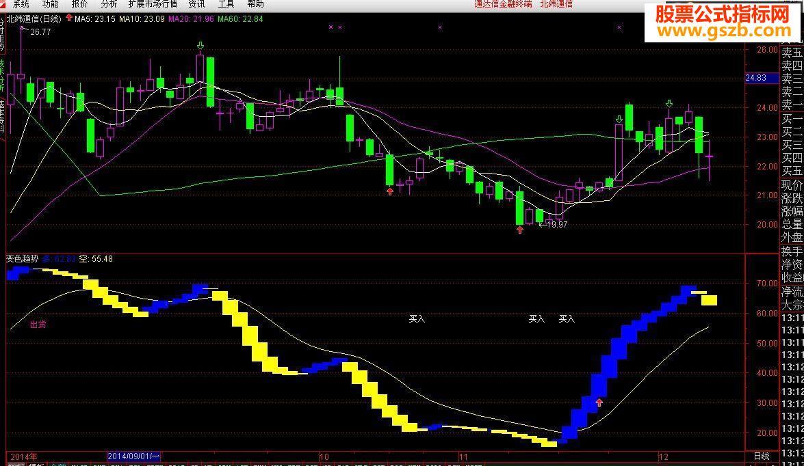Click the 涨跌 row in the quote panel

[792, 198]
